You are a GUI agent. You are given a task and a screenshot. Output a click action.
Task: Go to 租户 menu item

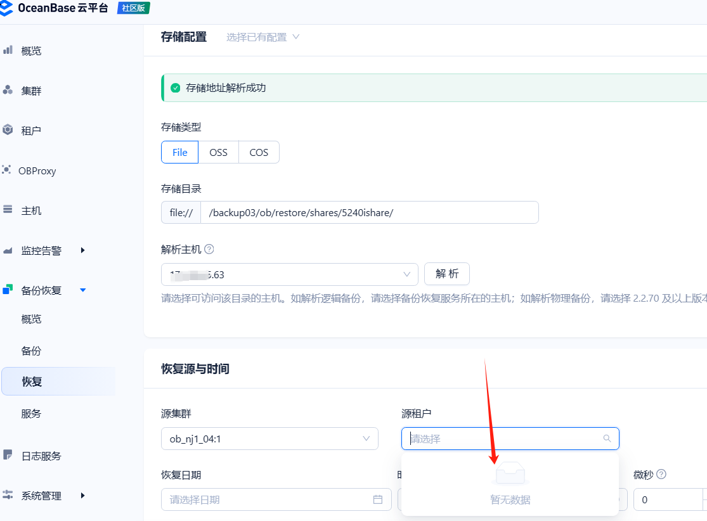[x=31, y=131]
